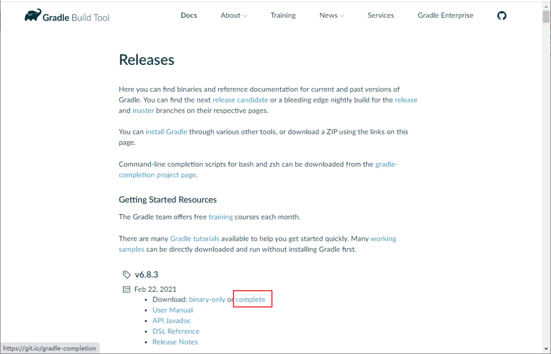The width and height of the screenshot is (551, 354).
Task: Open the GitHub icon in header
Action: 502,15
